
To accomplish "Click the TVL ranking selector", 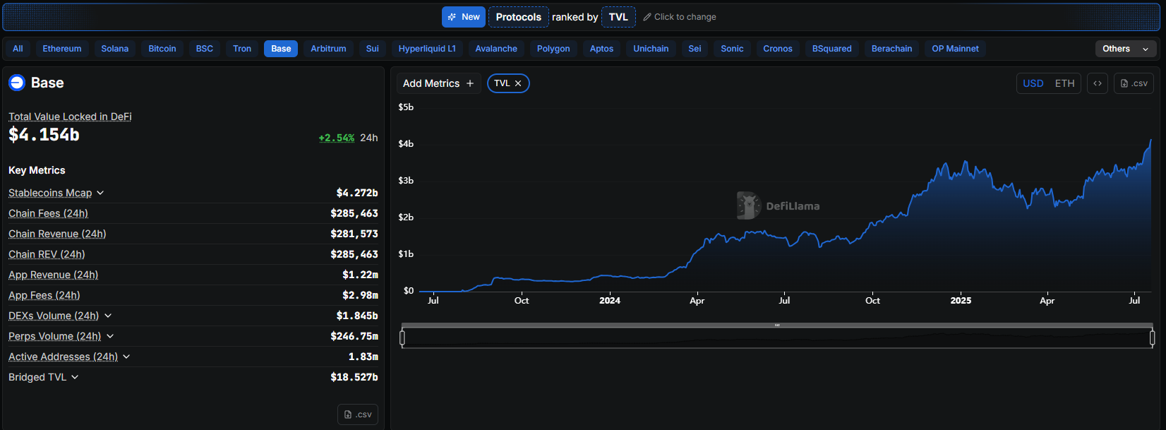I will point(618,17).
